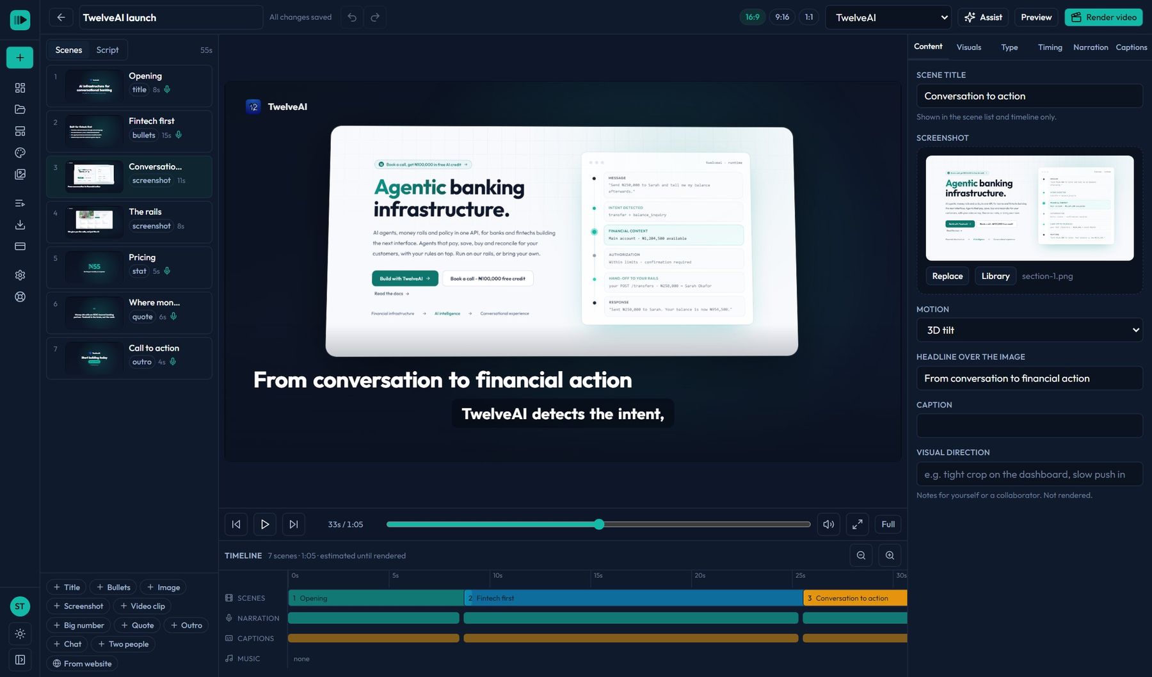Click the playback progress slider handle
Image resolution: width=1152 pixels, height=677 pixels.
pos(599,524)
